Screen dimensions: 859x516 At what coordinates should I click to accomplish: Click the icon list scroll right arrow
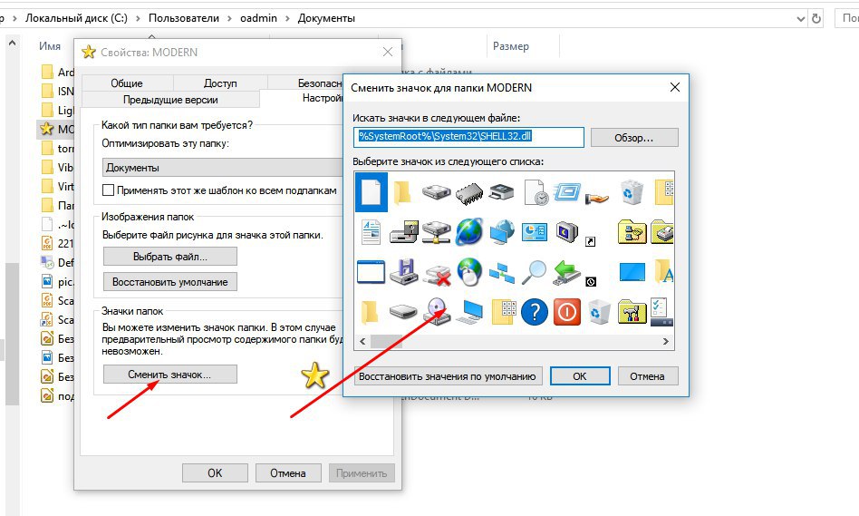666,341
